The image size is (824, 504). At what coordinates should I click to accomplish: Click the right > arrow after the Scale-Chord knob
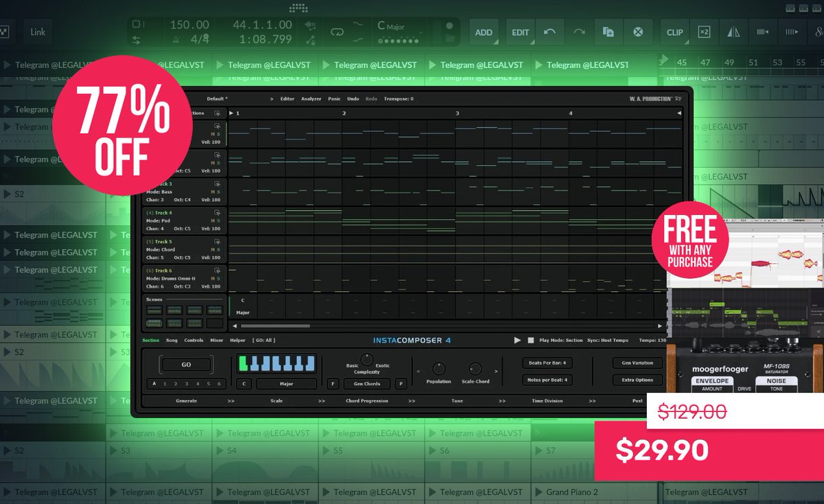click(x=496, y=371)
